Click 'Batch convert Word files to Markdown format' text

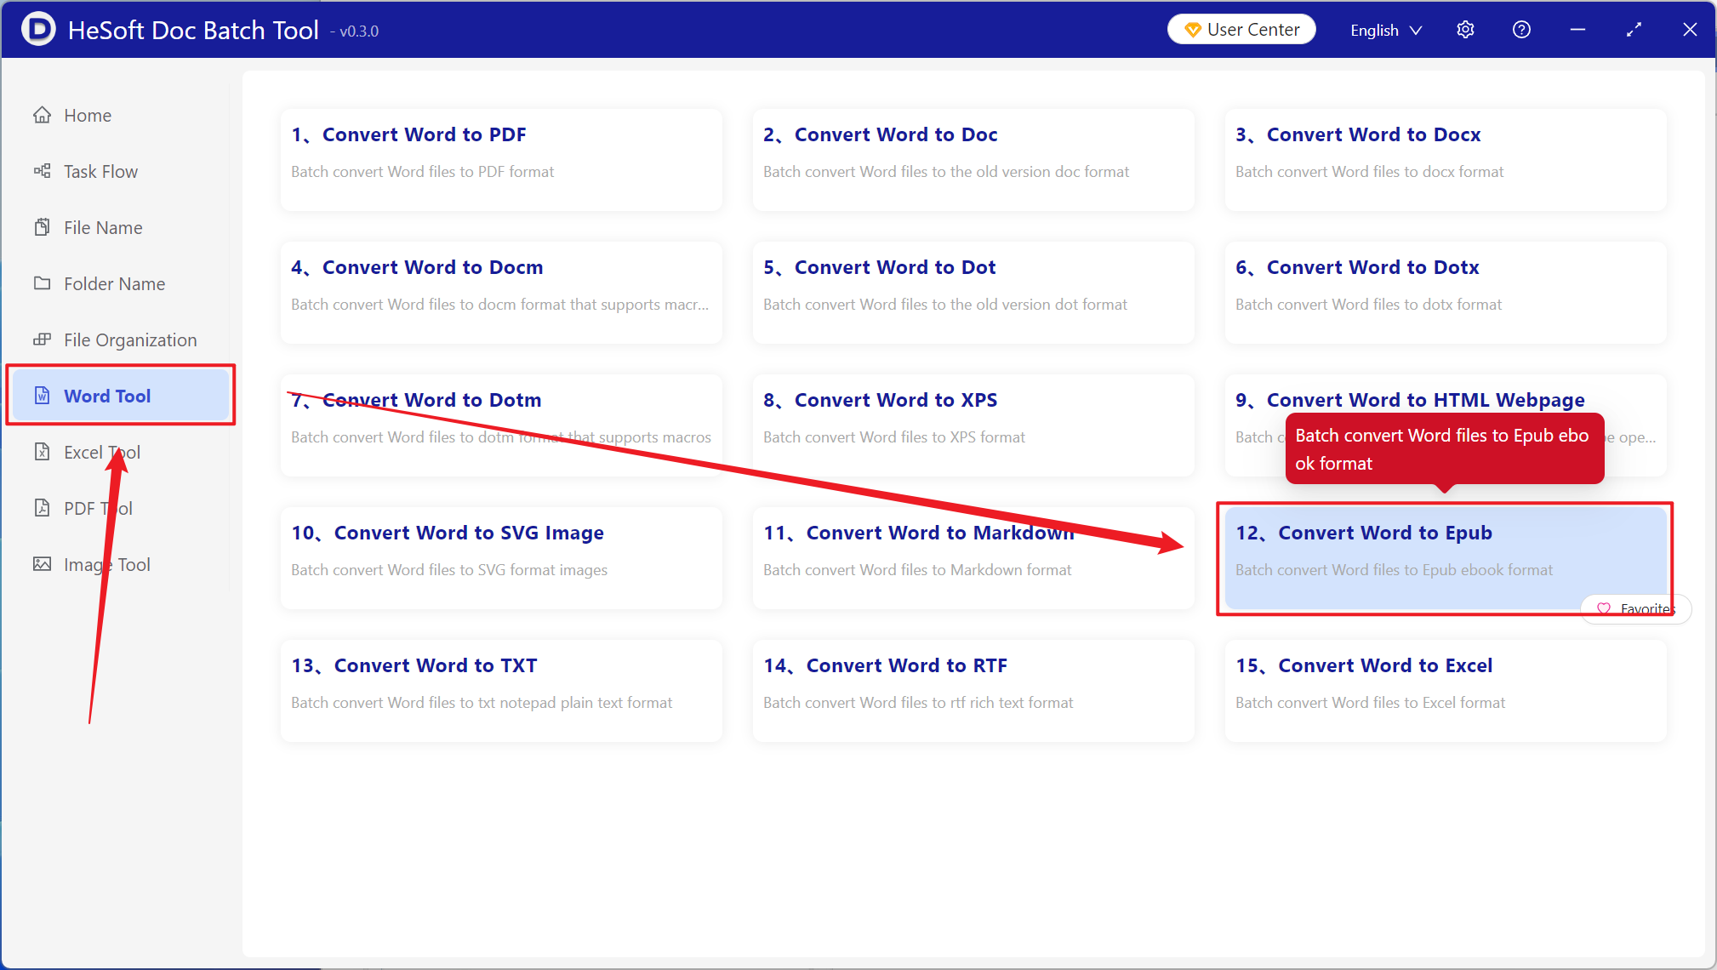pyautogui.click(x=917, y=570)
